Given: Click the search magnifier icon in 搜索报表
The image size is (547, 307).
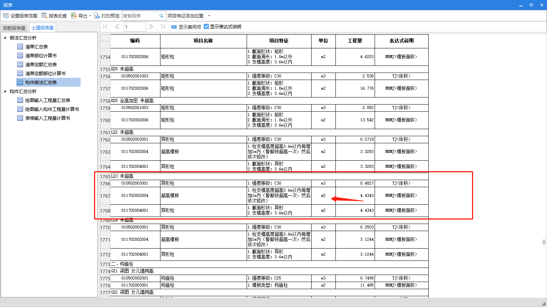Looking at the screenshot, I should (x=161, y=16).
